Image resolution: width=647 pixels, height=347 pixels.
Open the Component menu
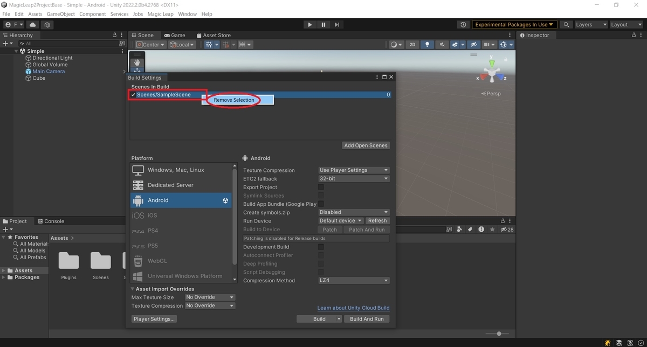coord(93,14)
